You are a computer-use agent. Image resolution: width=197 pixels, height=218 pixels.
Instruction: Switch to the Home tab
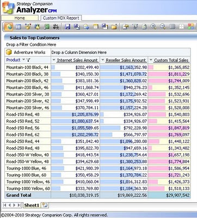point(20,18)
